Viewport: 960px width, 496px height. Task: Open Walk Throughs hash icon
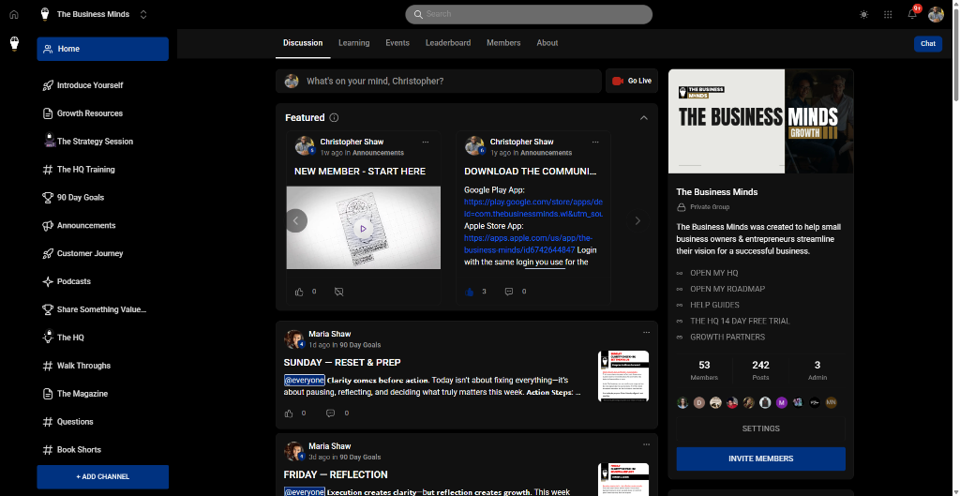tap(47, 366)
